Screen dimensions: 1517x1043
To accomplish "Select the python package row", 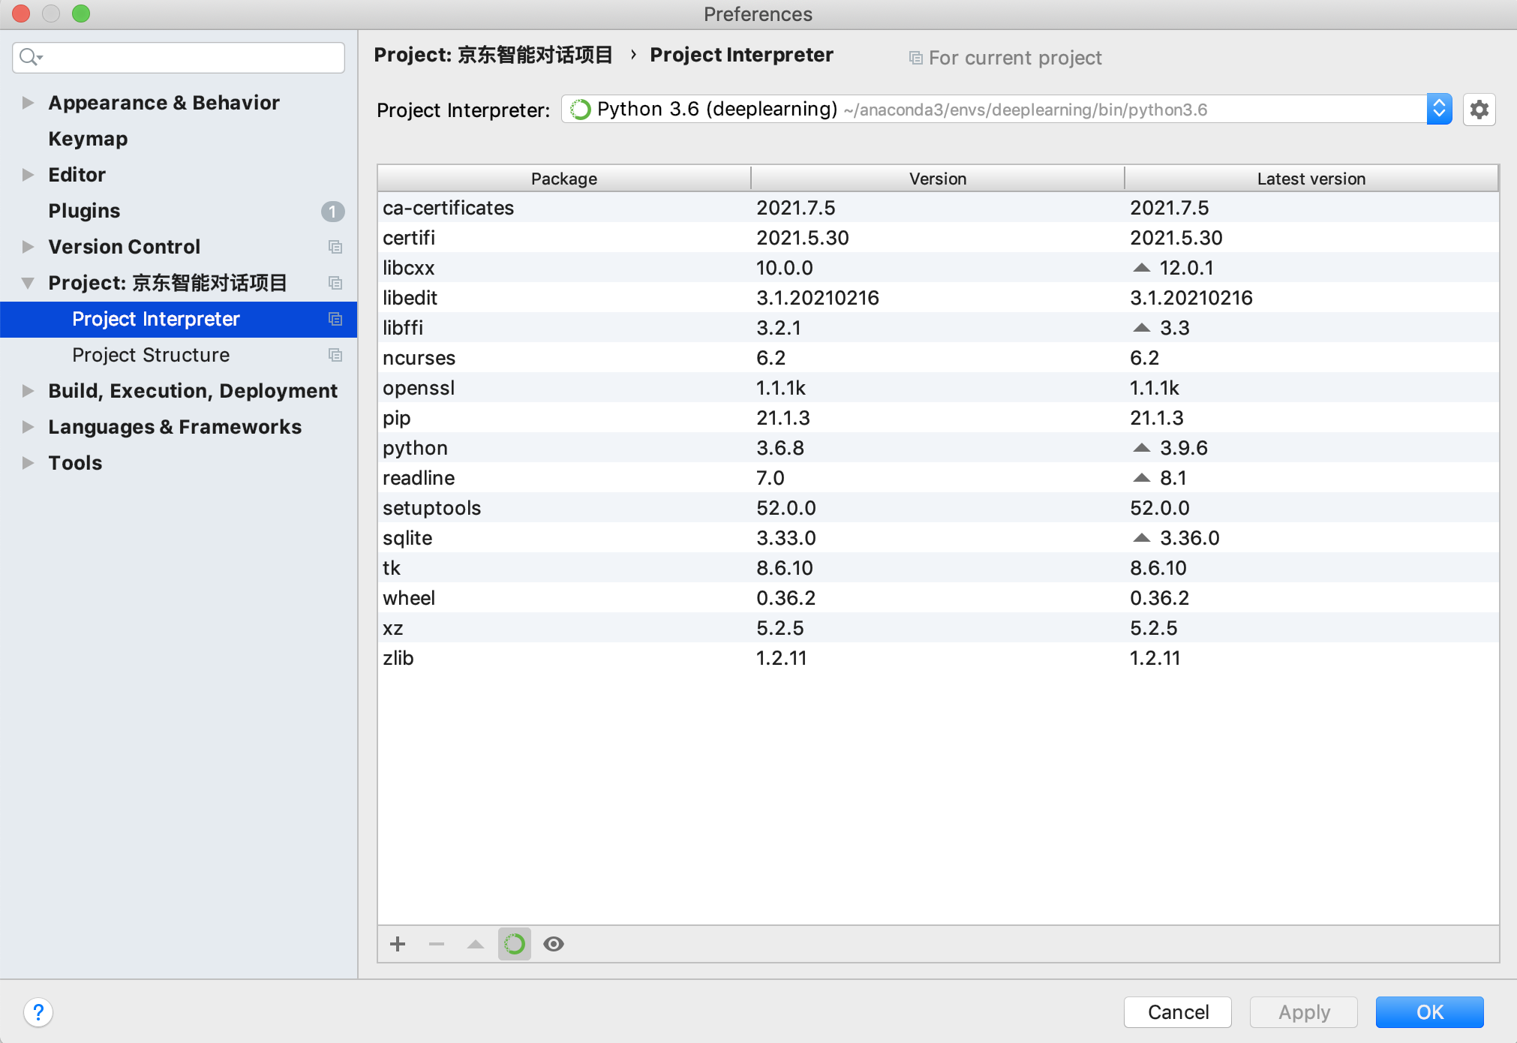I will click(415, 448).
